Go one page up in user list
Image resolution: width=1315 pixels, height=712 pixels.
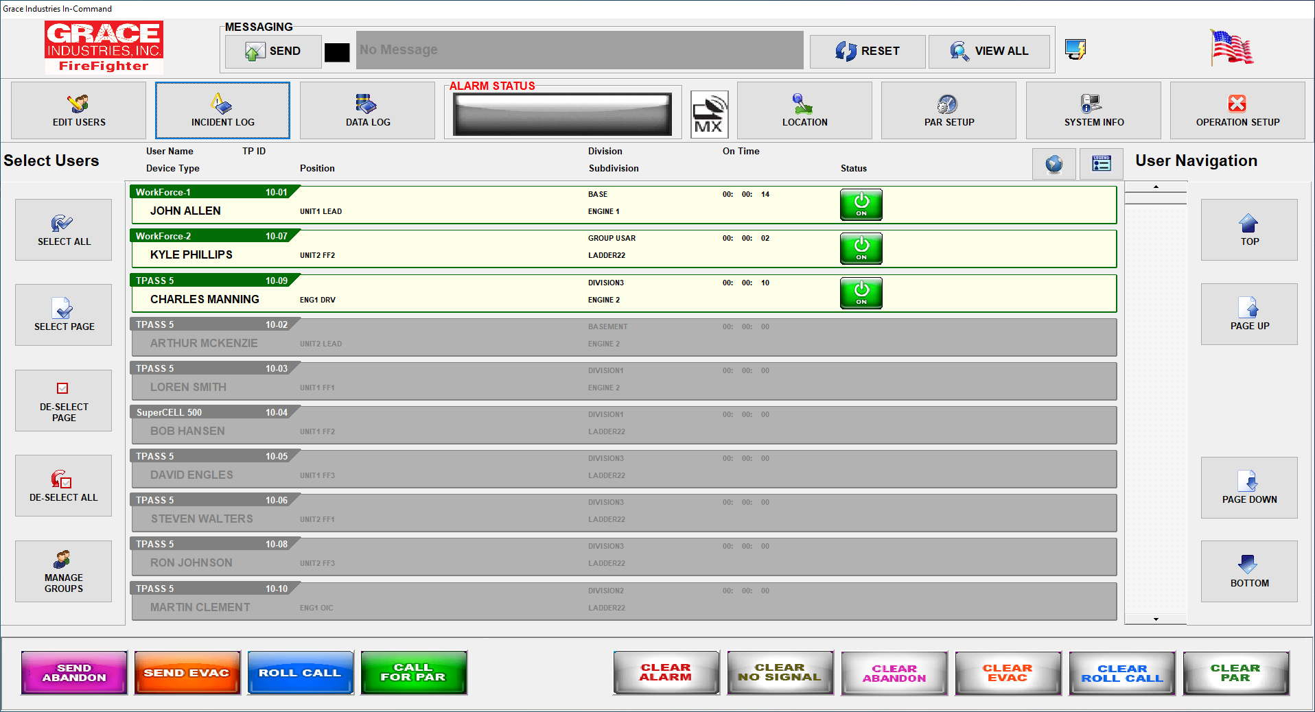(x=1249, y=314)
